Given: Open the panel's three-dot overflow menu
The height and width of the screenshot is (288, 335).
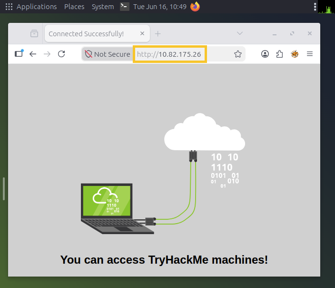Looking at the screenshot, I should 315,7.
